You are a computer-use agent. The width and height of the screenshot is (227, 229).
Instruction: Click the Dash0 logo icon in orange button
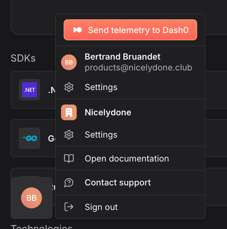pyautogui.click(x=77, y=30)
